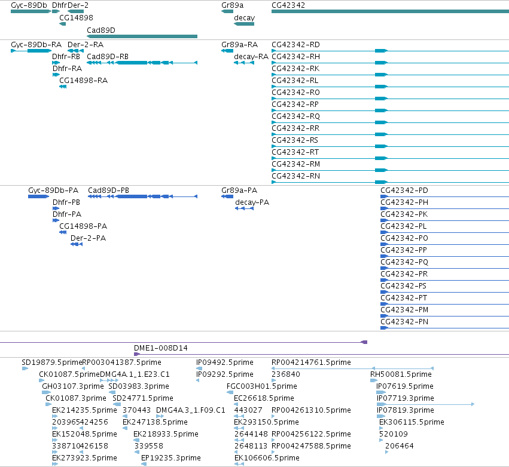Click the Dhfr-PA protein label
509x467 pixels.
[67, 214]
